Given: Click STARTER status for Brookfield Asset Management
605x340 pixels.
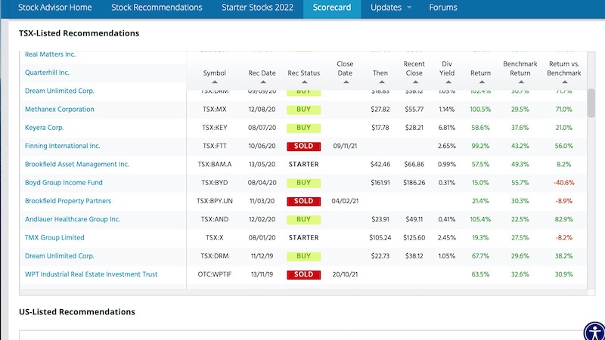Looking at the screenshot, I should pos(304,164).
